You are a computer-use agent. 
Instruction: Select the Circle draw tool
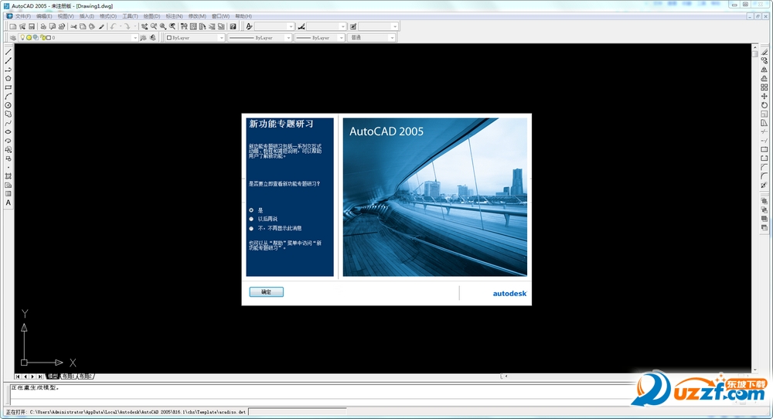click(9, 105)
